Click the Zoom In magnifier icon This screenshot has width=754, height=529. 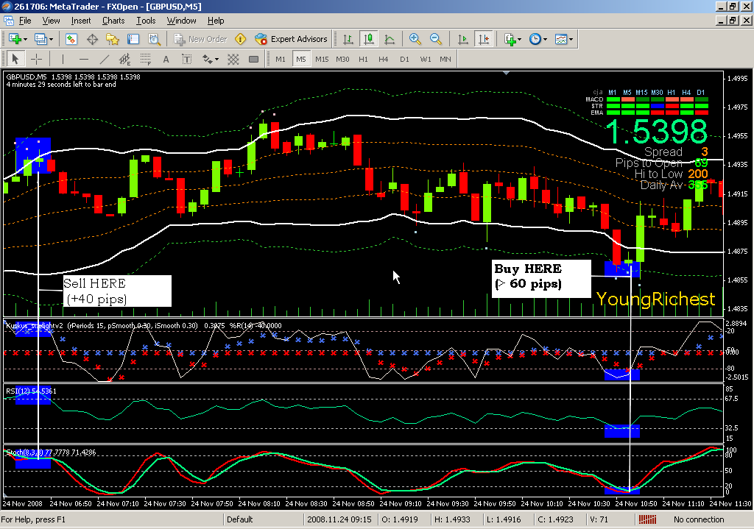point(415,39)
